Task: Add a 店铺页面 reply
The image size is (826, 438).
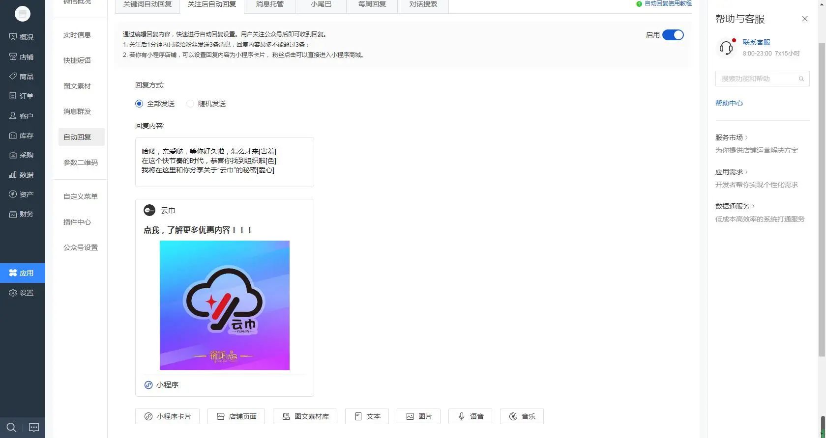Action: [x=236, y=416]
